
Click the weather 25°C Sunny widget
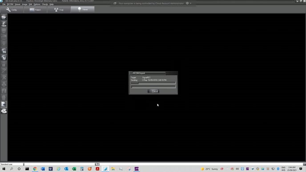209,169
